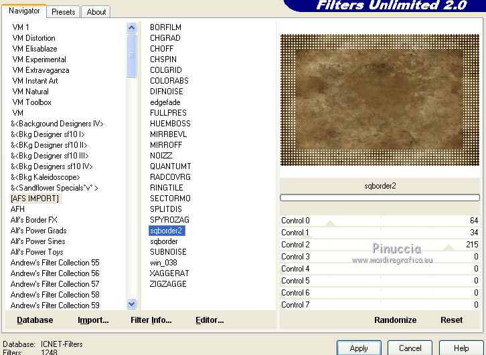The height and width of the screenshot is (355, 486).
Task: Select &<Bkg Designer sf10 I> category
Action: click(48, 134)
